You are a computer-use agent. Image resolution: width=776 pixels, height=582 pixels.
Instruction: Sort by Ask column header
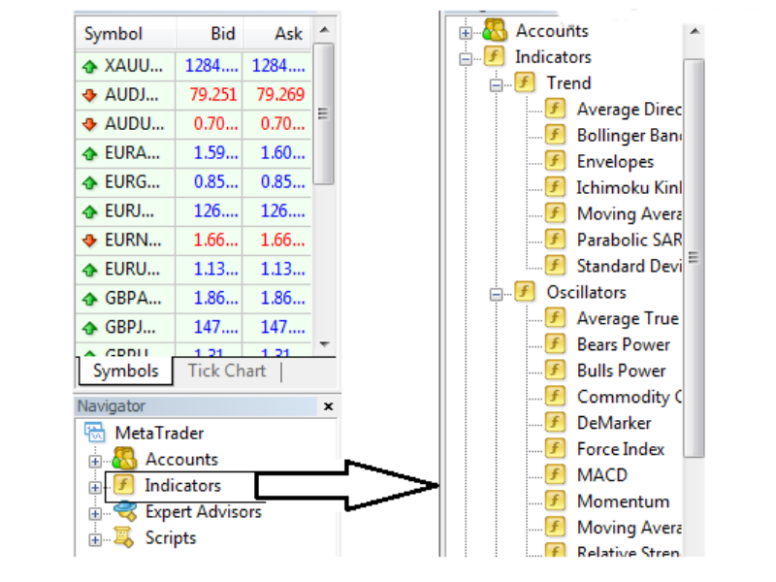277,34
